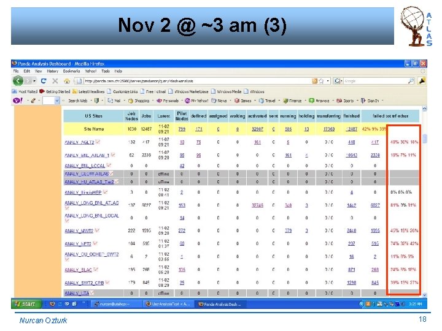Open back/forward history dropdown arrow
The image size is (442, 331).
[x=34, y=81]
